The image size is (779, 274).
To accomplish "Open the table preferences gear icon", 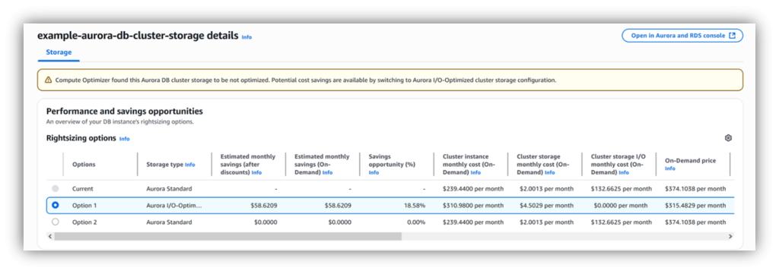I will [x=728, y=138].
